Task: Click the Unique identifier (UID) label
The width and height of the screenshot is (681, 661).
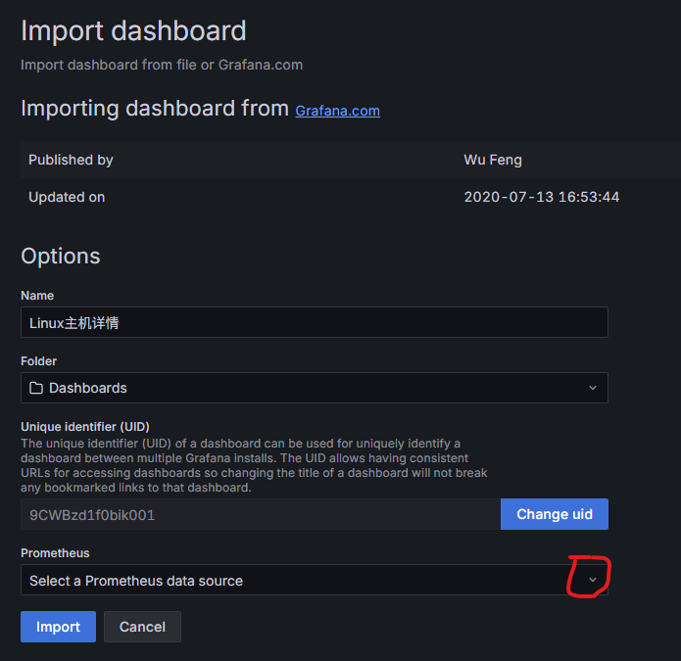Action: (x=85, y=427)
